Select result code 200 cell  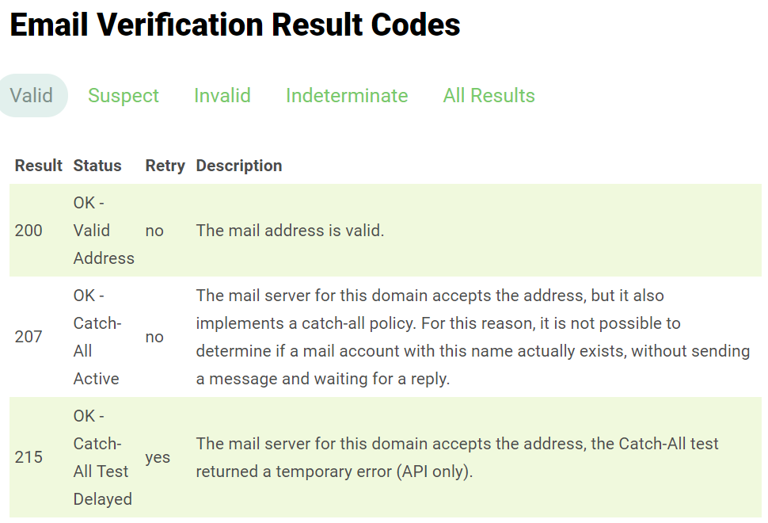29,231
